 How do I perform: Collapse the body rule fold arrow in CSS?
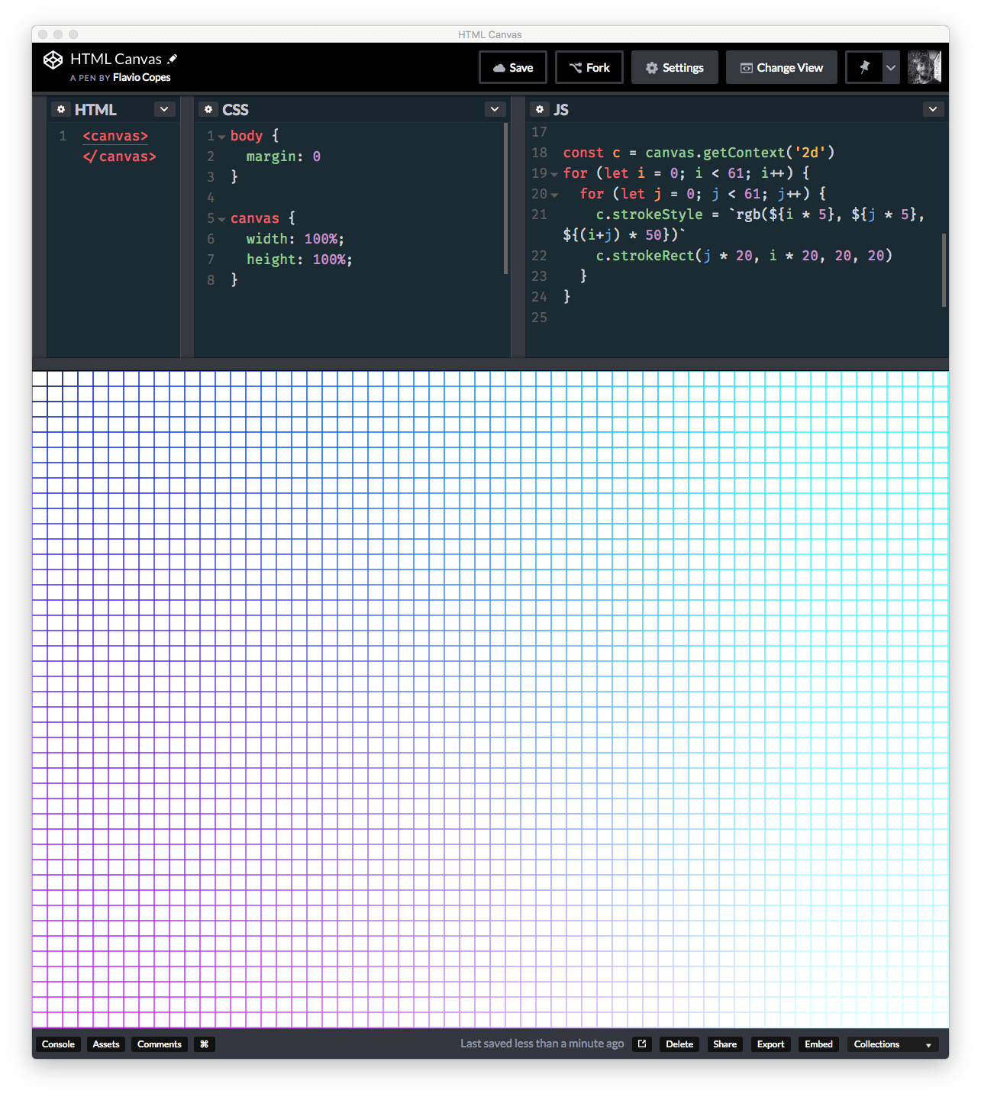[221, 137]
